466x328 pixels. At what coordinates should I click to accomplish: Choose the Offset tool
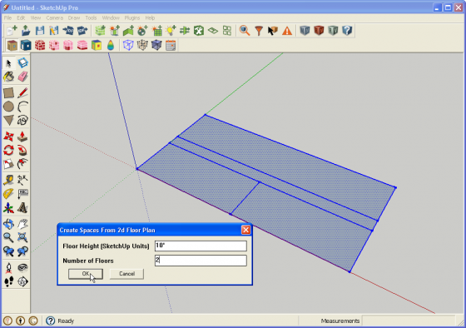(23, 164)
